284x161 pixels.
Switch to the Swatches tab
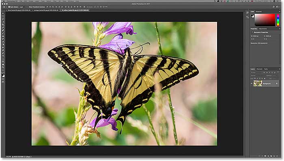coord(259,12)
